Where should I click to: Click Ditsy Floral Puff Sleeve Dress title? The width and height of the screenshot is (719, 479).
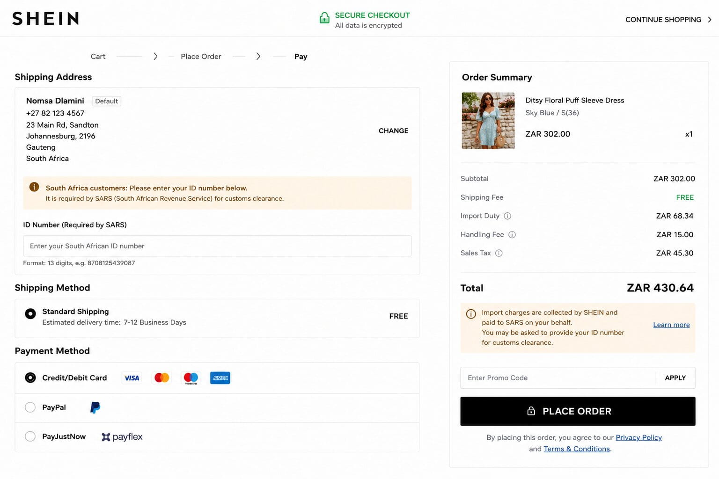click(x=575, y=101)
